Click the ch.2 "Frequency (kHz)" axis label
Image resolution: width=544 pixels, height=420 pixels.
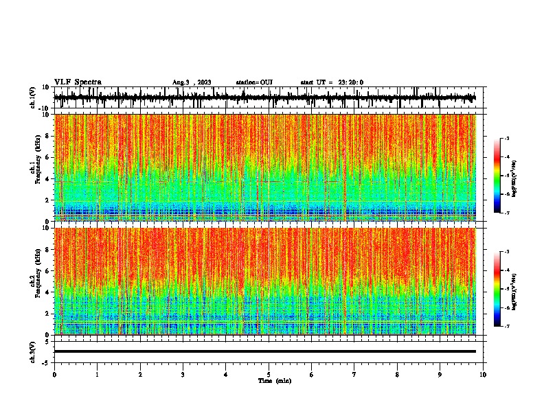click(x=38, y=273)
